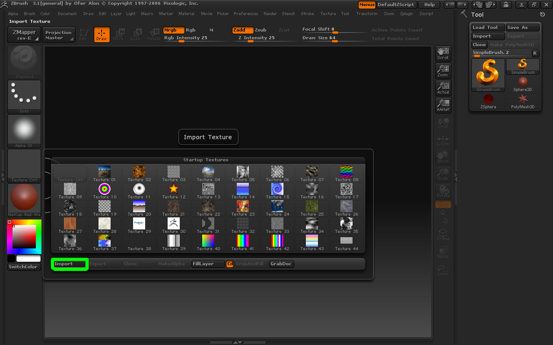Click Load Tool

(x=488, y=28)
